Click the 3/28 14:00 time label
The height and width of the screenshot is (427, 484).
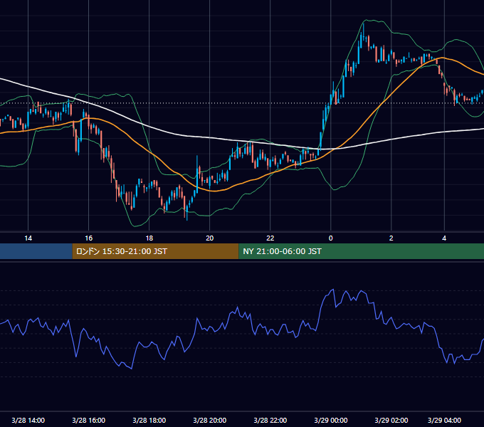28,420
